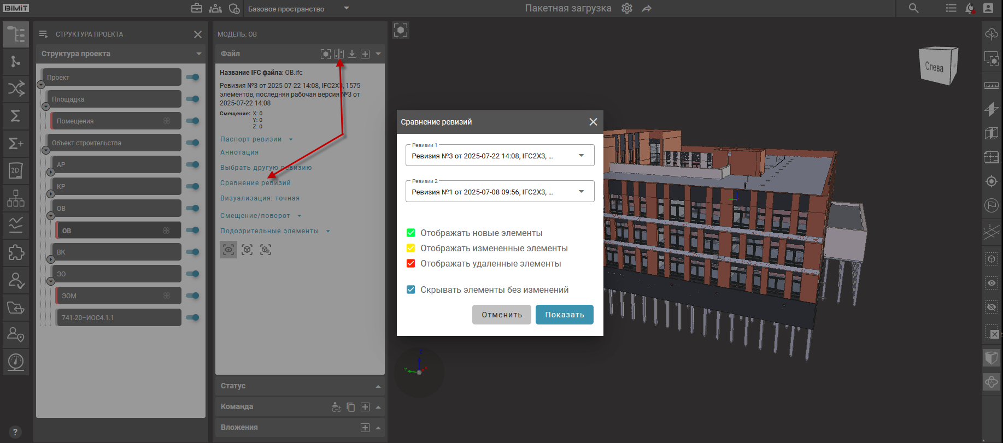The height and width of the screenshot is (443, 1003).
Task: Open Аннотация item
Action: [x=239, y=152]
